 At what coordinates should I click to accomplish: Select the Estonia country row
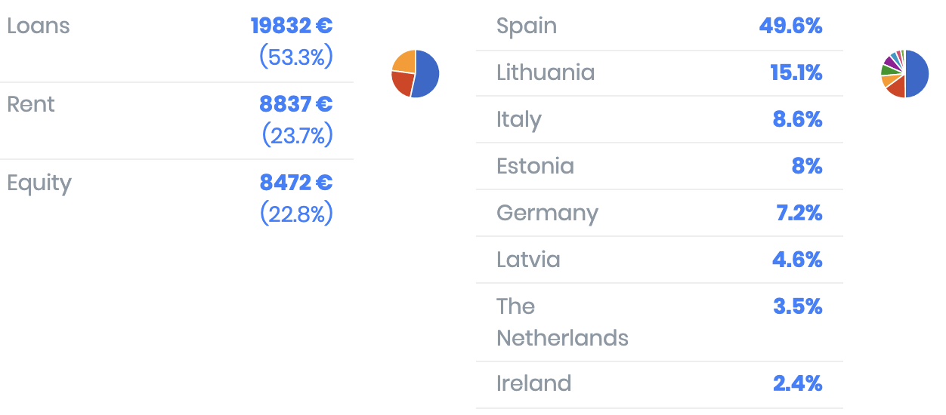(659, 167)
